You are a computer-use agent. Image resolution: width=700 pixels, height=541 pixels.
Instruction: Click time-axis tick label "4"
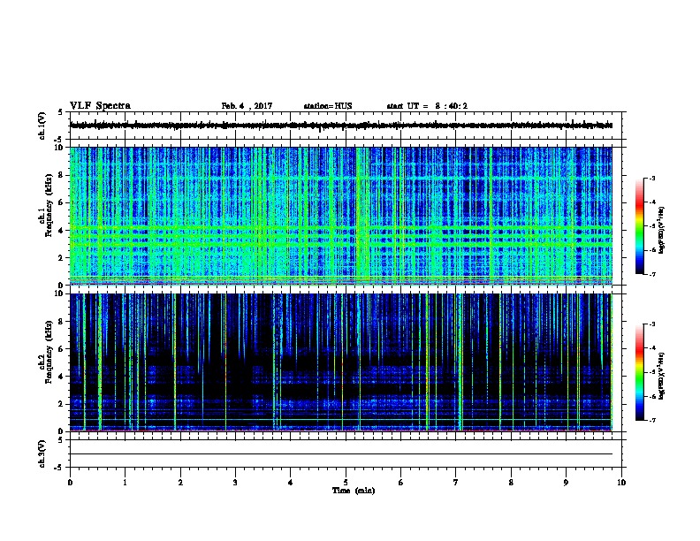coord(291,483)
